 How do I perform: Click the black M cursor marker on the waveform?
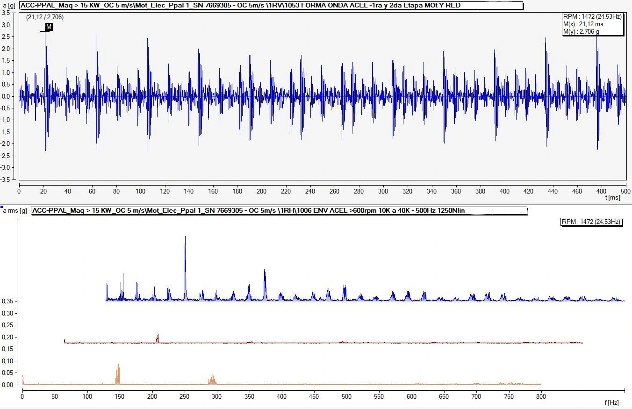pyautogui.click(x=49, y=27)
